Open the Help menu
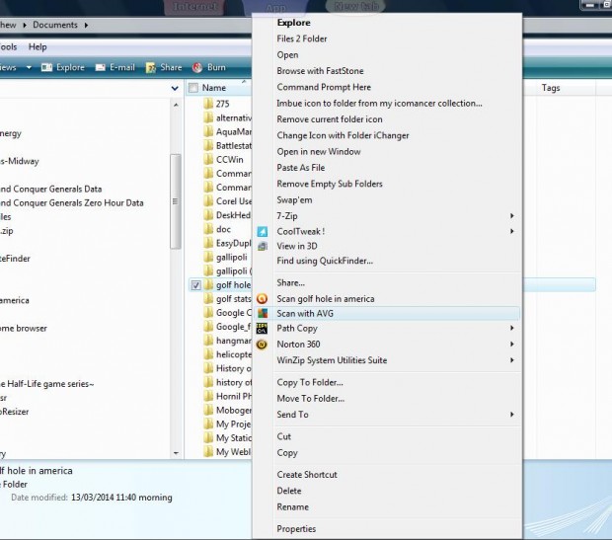 pos(38,46)
